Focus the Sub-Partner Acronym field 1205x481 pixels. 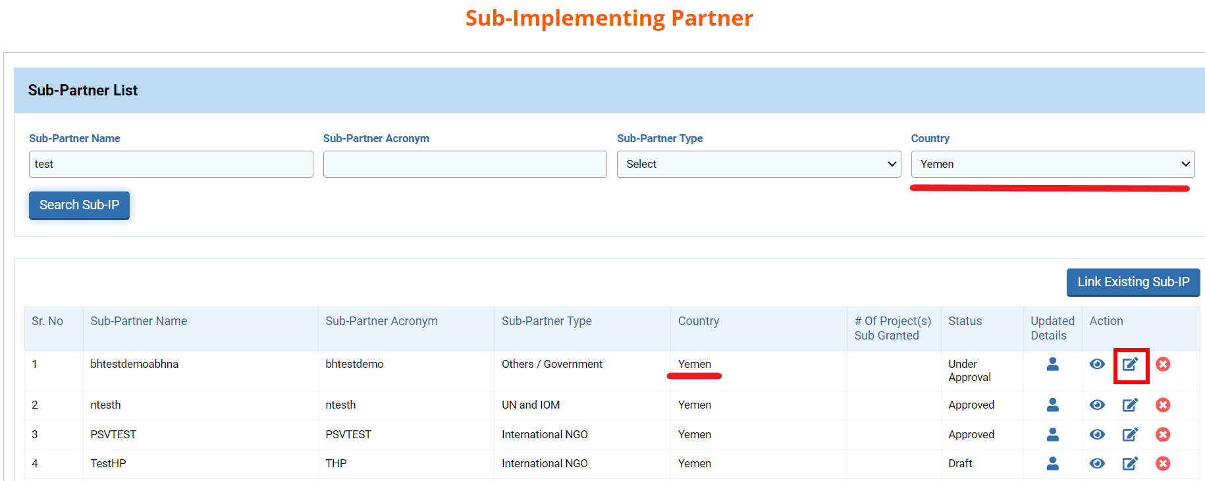tap(465, 164)
